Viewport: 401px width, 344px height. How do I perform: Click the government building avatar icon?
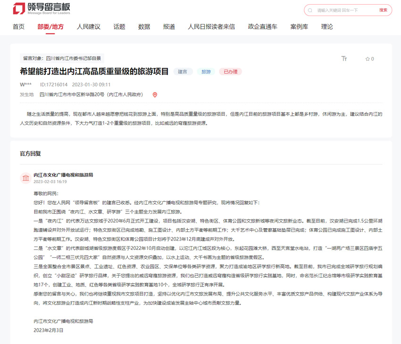[x=25, y=177]
